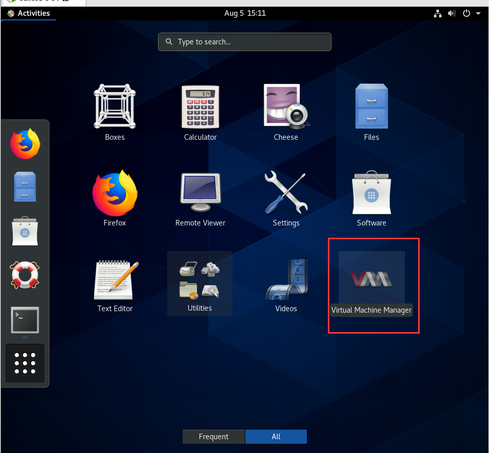
Task: Open Virtual Machine Manager
Action: click(371, 283)
